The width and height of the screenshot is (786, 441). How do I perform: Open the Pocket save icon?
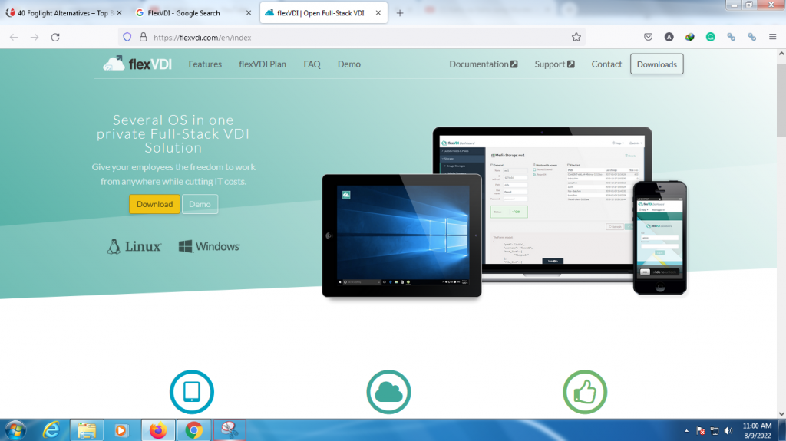648,37
